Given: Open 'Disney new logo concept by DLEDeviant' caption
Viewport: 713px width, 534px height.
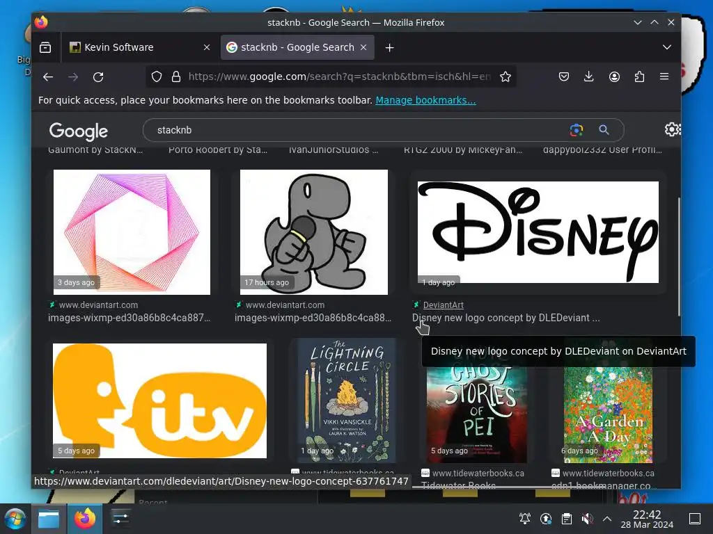Looking at the screenshot, I should pos(506,318).
